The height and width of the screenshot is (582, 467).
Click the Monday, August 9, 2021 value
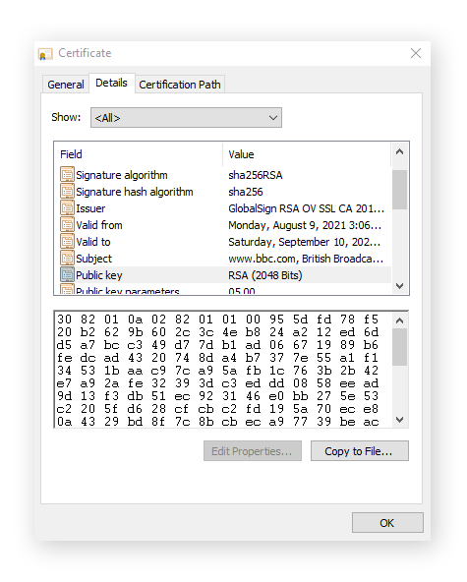[x=305, y=225]
